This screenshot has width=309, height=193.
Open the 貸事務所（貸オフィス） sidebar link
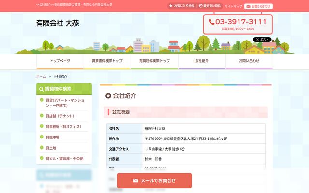[63, 126]
